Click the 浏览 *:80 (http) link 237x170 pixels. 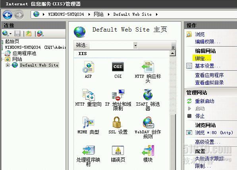[x=214, y=133]
